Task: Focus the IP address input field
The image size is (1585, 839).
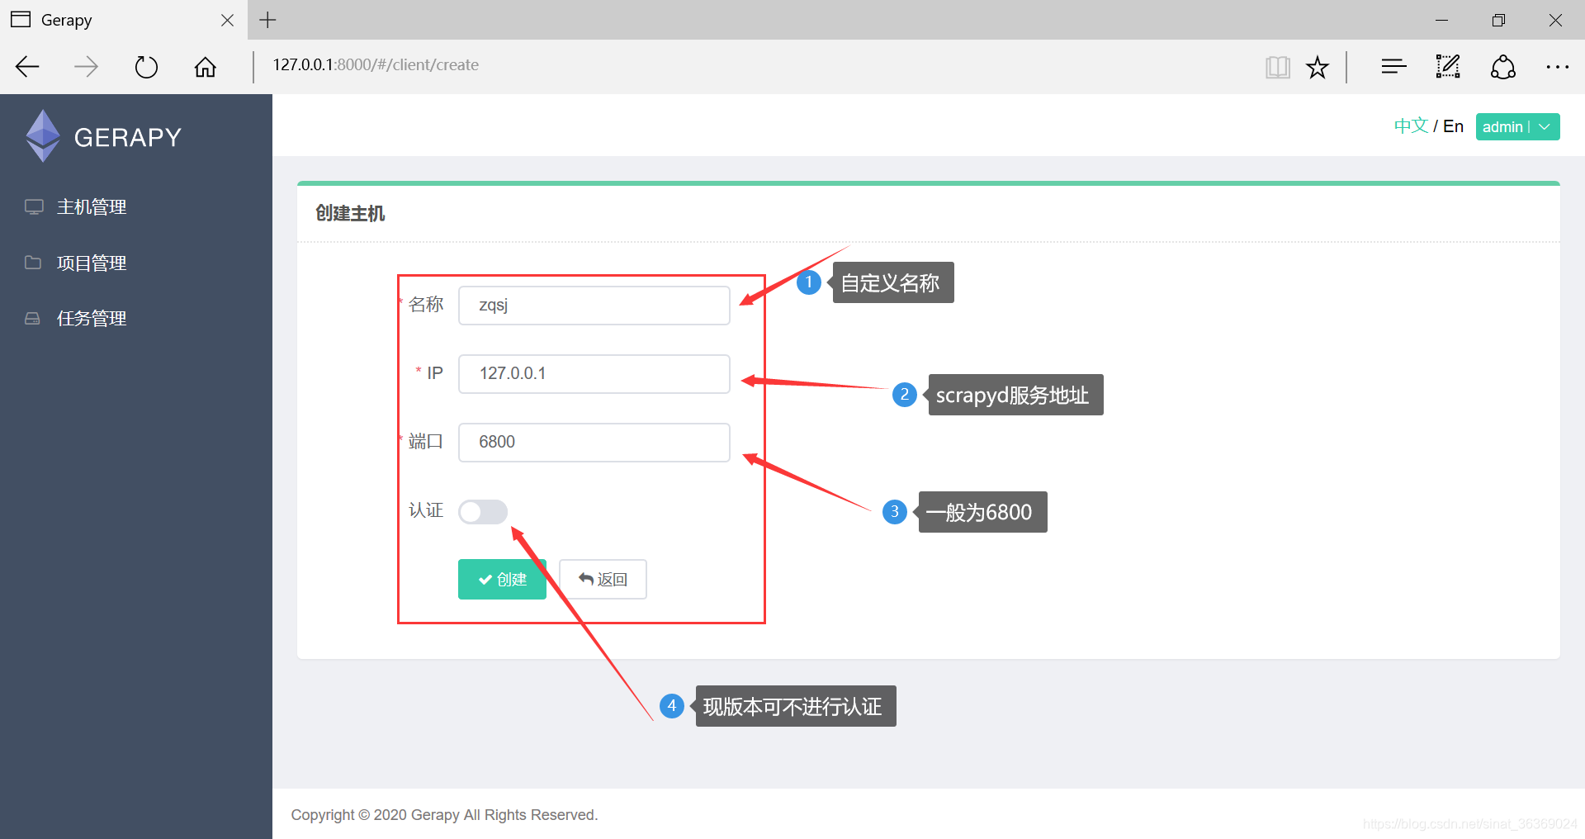Action: pos(594,374)
